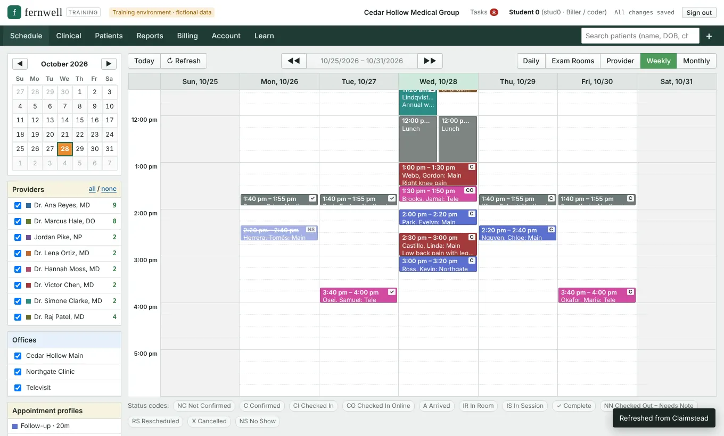Uncheck Dr. Marcus Hale, DO provider
This screenshot has height=436, width=724.
pos(18,221)
